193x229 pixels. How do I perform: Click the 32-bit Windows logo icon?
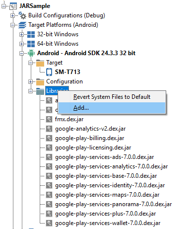tap(31, 34)
